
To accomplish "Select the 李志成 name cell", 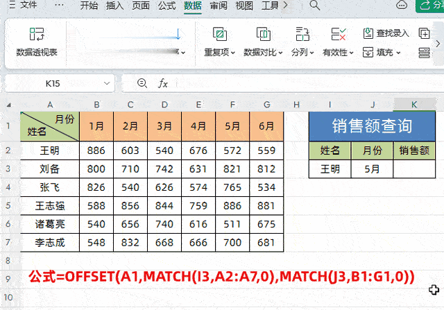I will [50, 243].
